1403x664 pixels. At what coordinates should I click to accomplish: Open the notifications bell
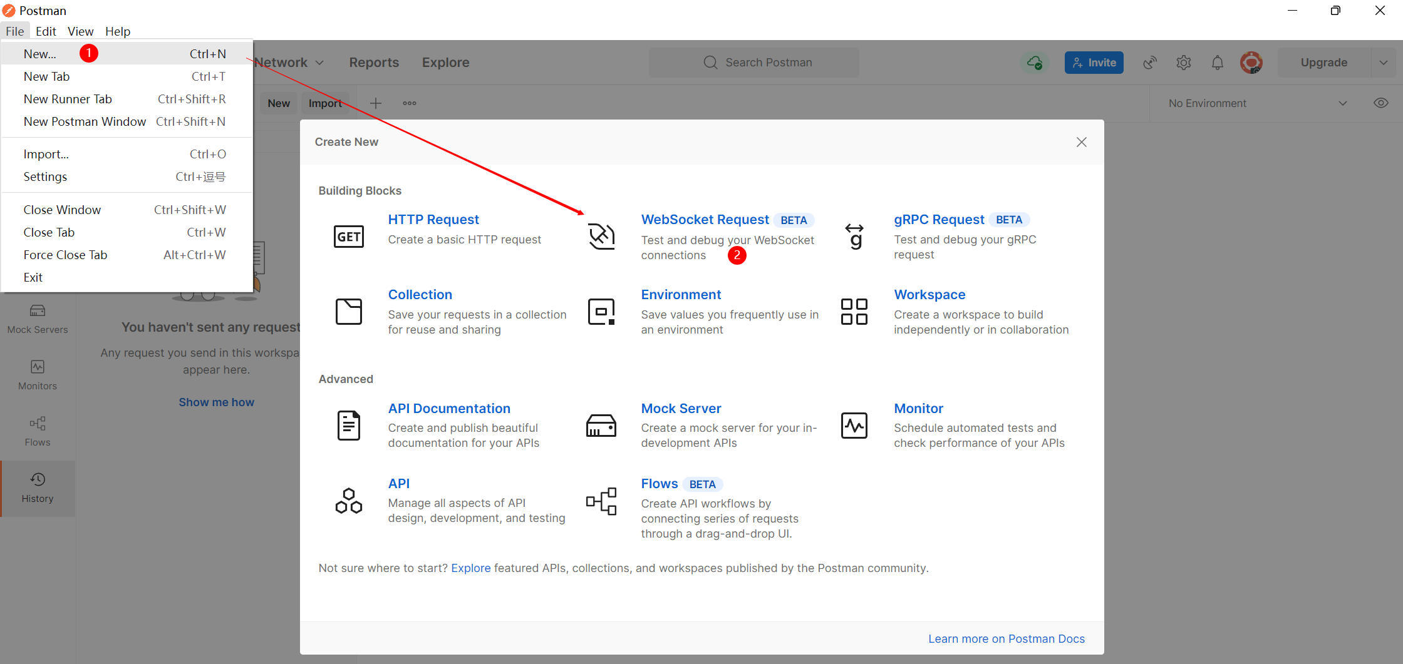click(x=1218, y=63)
